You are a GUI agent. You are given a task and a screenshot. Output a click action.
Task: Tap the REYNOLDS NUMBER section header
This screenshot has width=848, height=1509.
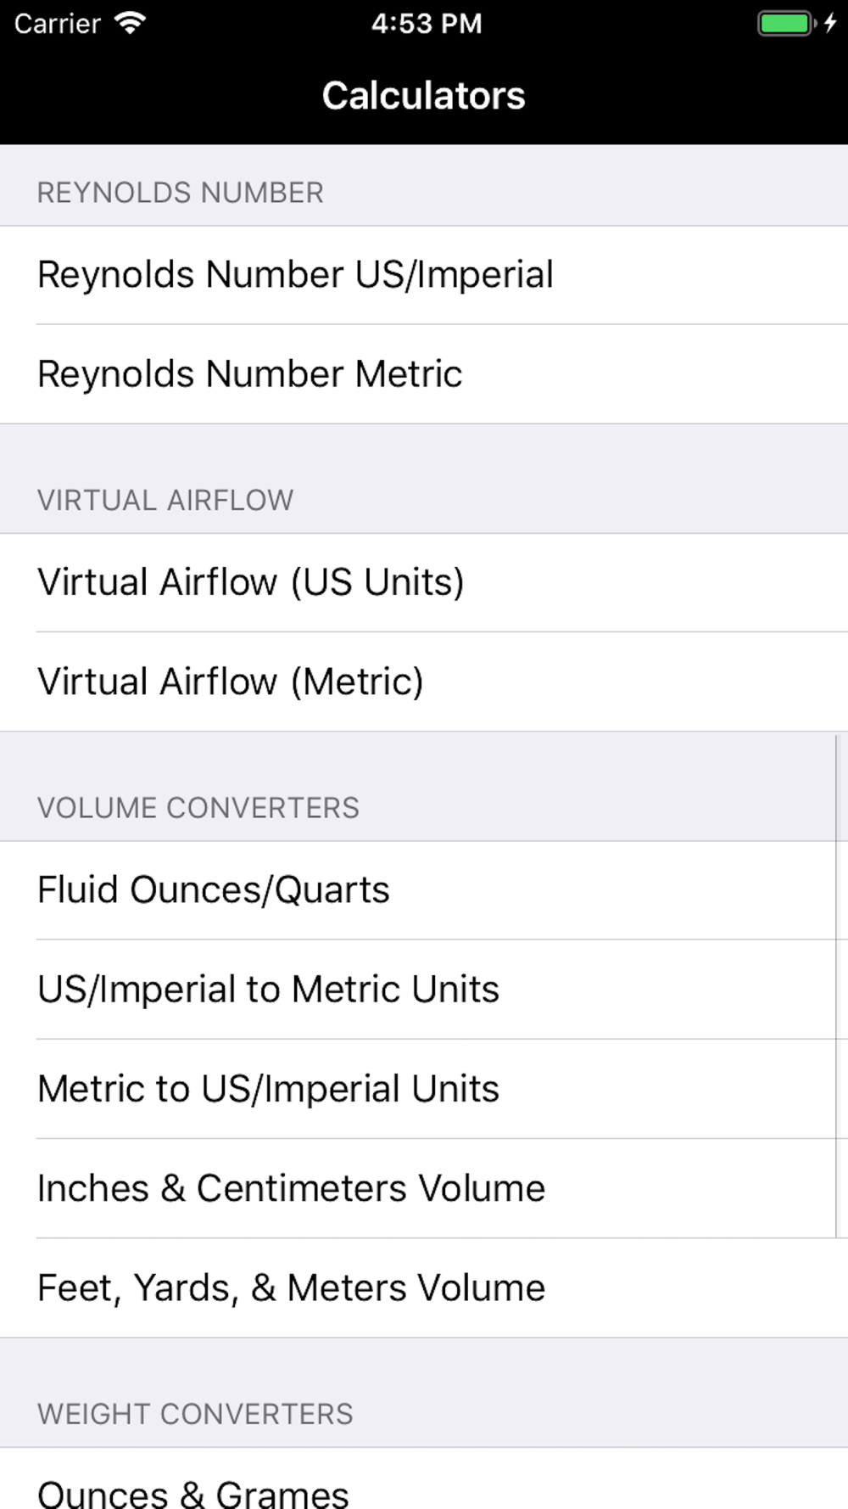click(181, 193)
